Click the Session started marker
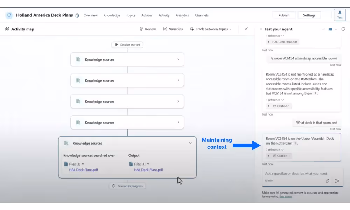This screenshot has width=350, height=210. click(127, 45)
